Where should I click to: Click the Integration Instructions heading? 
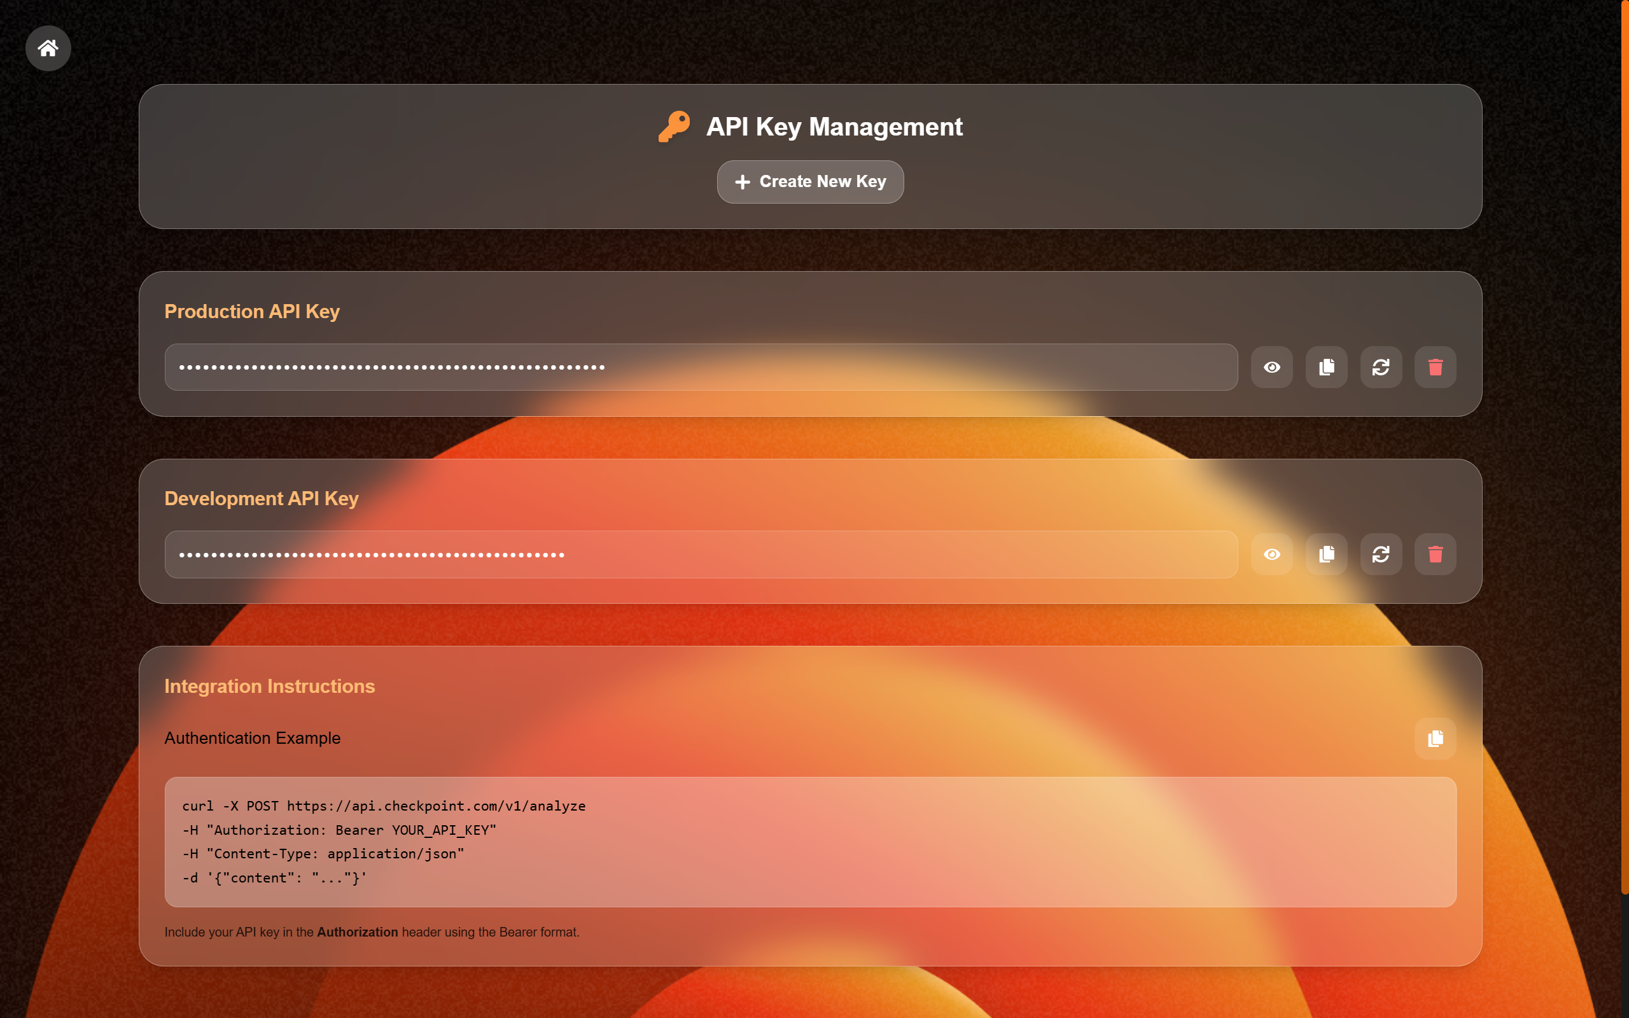269,686
